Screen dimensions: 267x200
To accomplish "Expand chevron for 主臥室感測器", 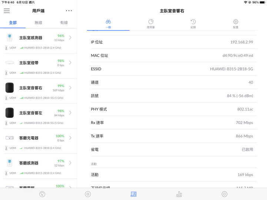I will coord(70,37).
